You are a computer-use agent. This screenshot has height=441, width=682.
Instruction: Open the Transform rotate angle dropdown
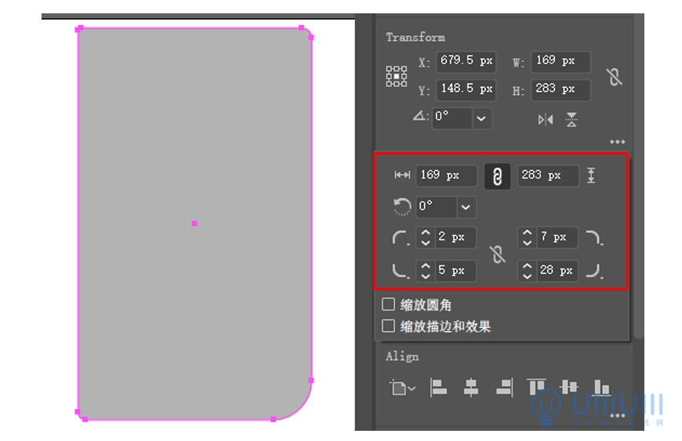[x=481, y=118]
